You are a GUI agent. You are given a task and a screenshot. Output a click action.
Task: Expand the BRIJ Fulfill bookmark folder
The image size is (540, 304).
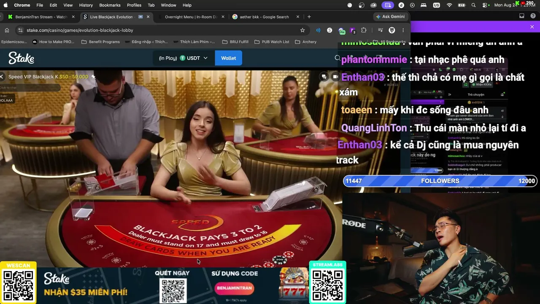pos(235,42)
